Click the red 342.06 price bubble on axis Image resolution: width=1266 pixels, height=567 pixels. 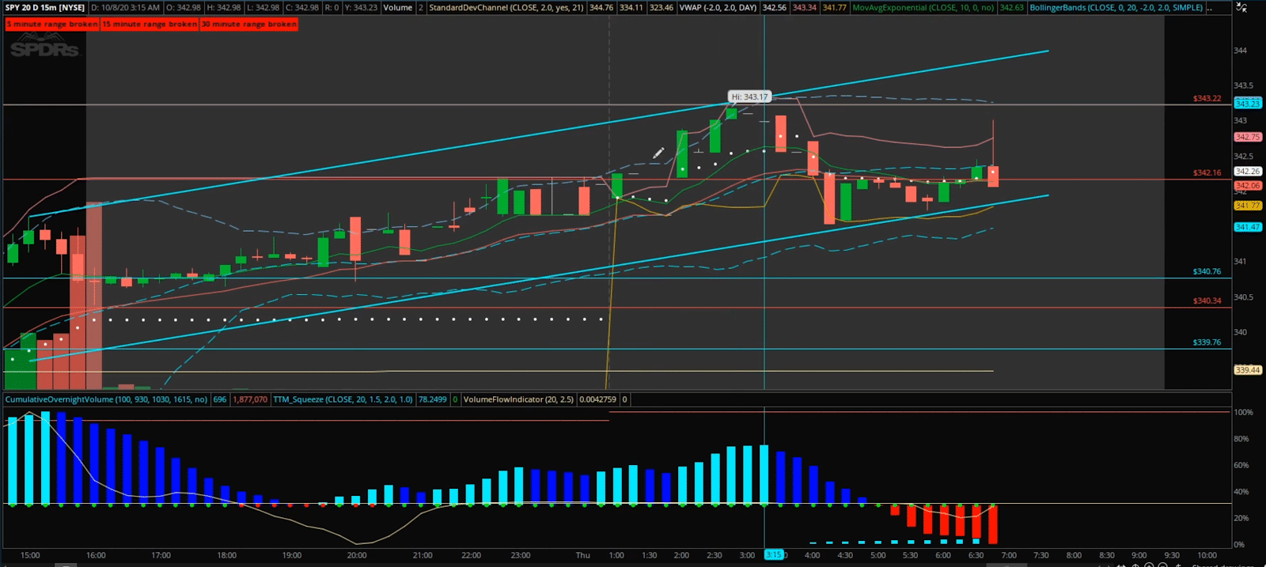[1248, 185]
